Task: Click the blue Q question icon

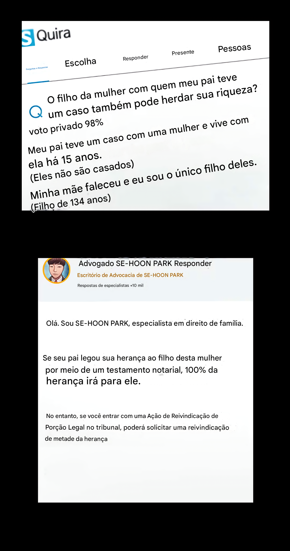Action: coord(36,112)
